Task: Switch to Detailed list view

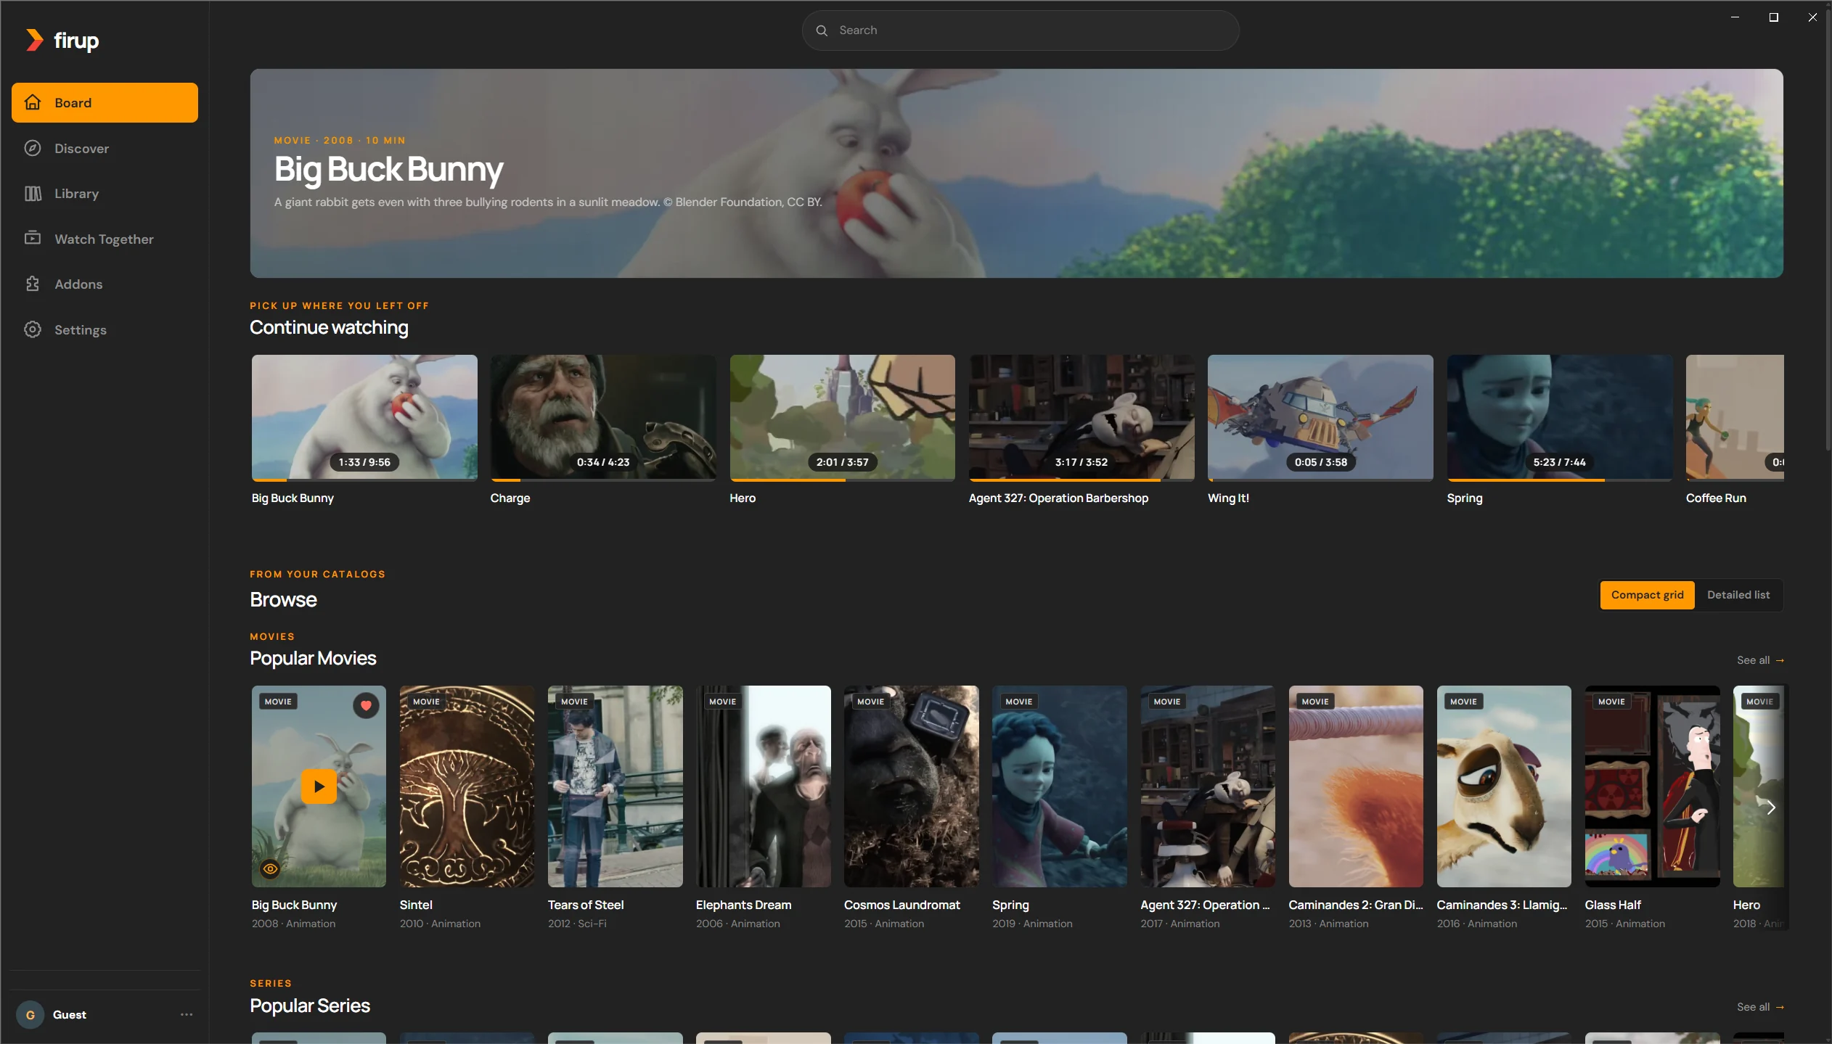Action: [x=1738, y=595]
